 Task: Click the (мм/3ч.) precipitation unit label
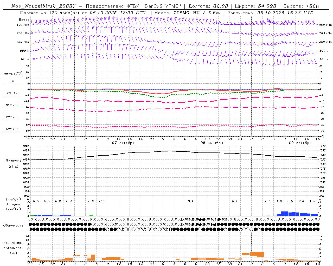[13, 199]
